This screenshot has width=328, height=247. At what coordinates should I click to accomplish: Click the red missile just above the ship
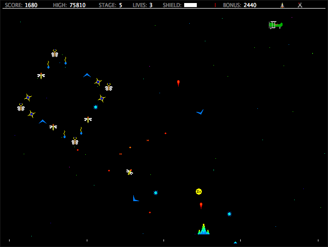[201, 205]
